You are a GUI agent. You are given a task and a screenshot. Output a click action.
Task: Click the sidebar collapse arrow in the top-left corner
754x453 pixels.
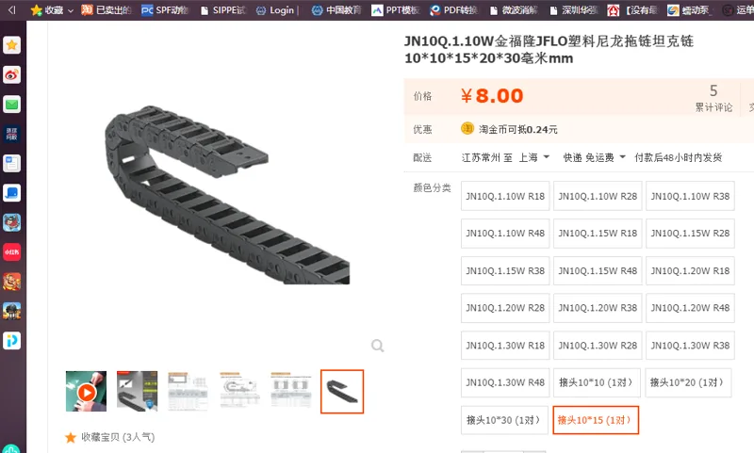coord(11,9)
